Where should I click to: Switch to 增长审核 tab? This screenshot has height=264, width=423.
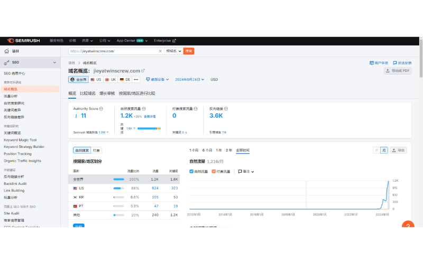(107, 93)
